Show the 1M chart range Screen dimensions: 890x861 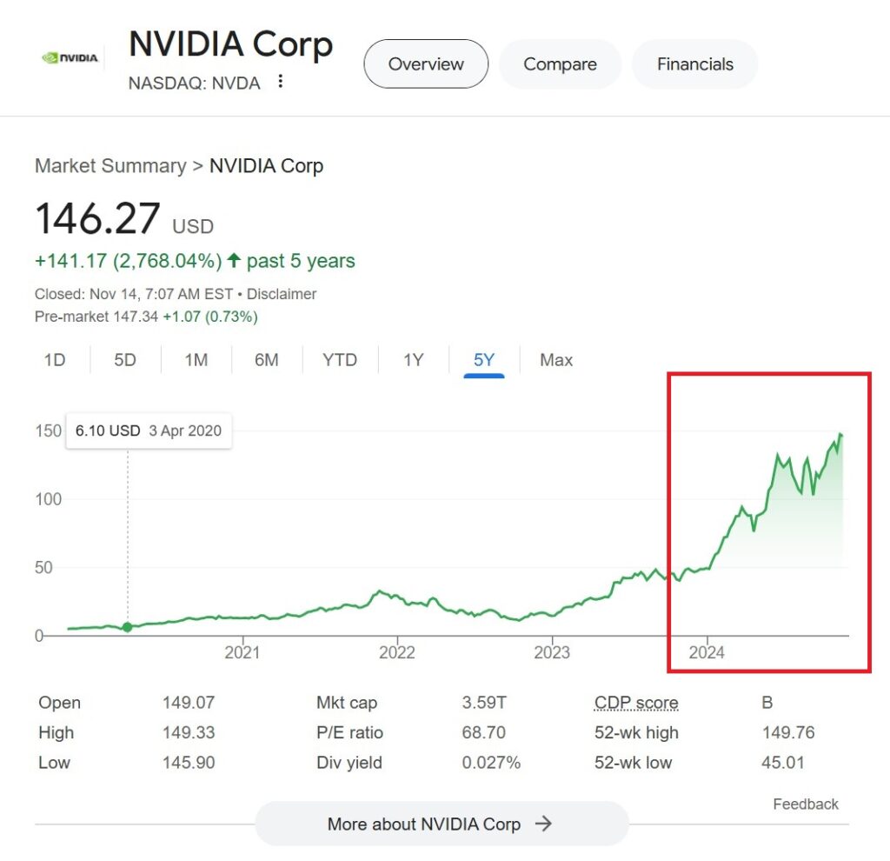click(196, 360)
